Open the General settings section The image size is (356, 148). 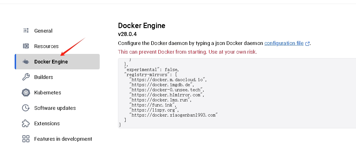(x=57, y=31)
